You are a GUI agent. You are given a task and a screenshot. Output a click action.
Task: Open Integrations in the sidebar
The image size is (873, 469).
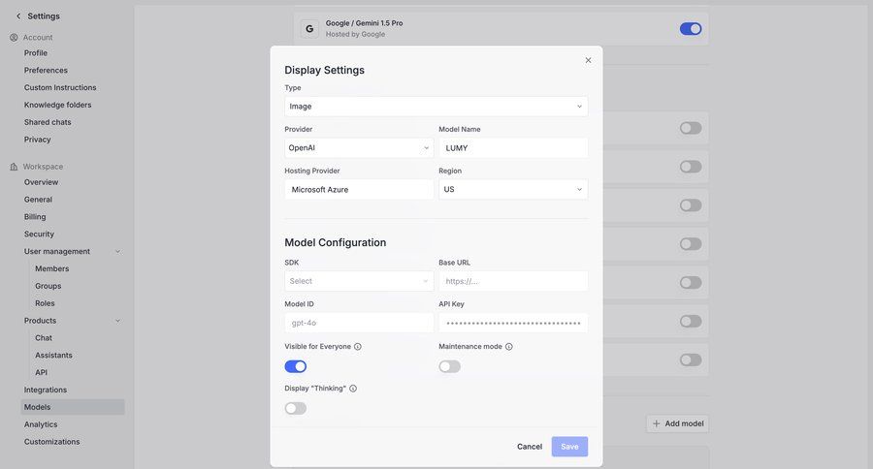point(46,390)
